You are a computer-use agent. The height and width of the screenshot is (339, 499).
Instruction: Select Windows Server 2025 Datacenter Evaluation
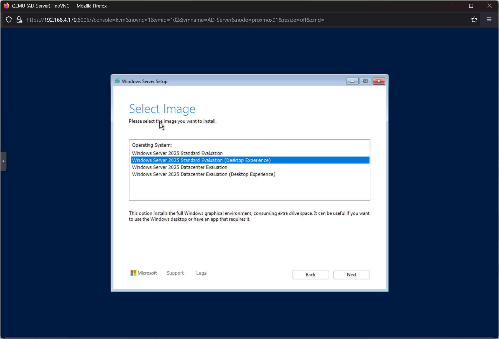coord(180,167)
